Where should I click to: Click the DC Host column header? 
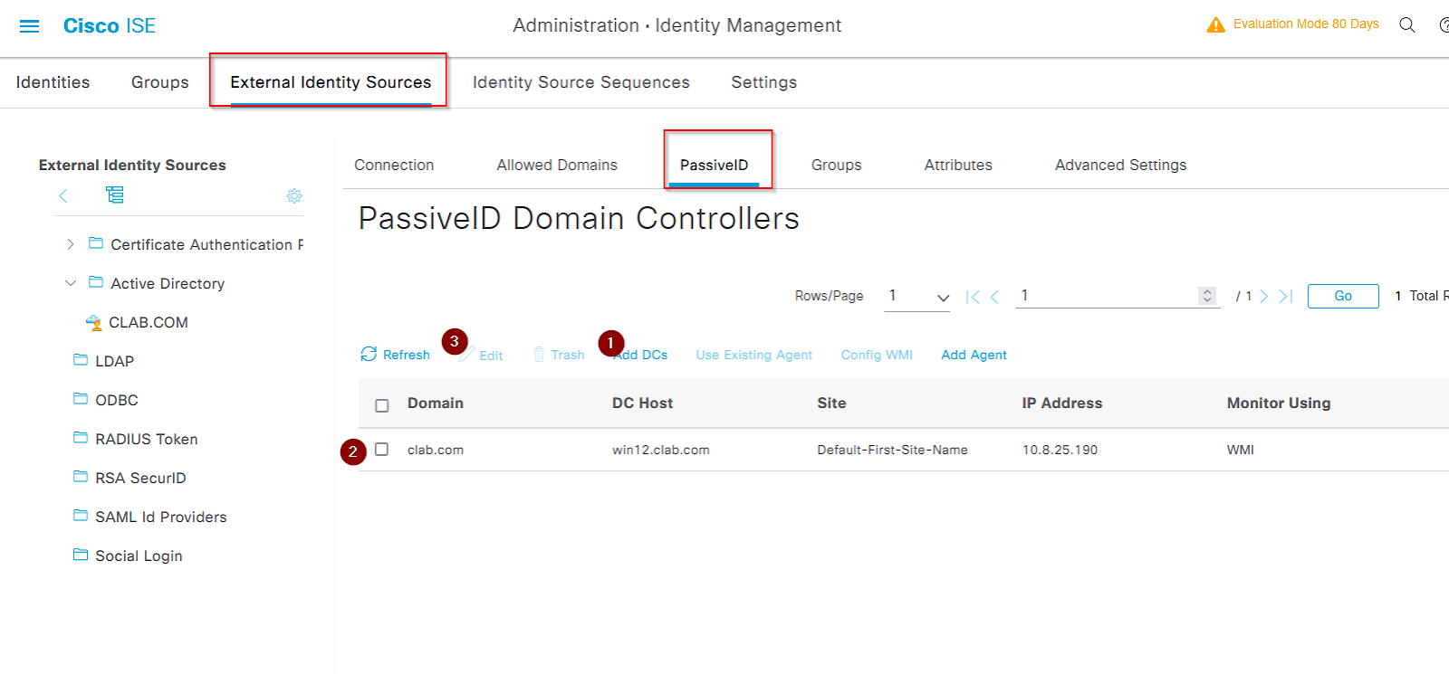tap(642, 403)
